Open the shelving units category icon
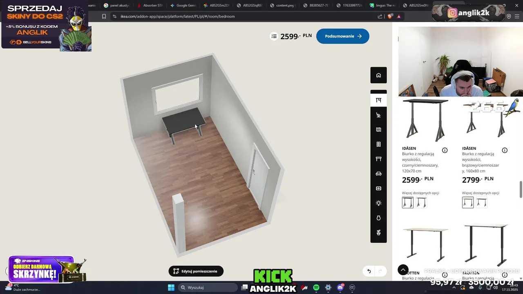 tap(378, 145)
